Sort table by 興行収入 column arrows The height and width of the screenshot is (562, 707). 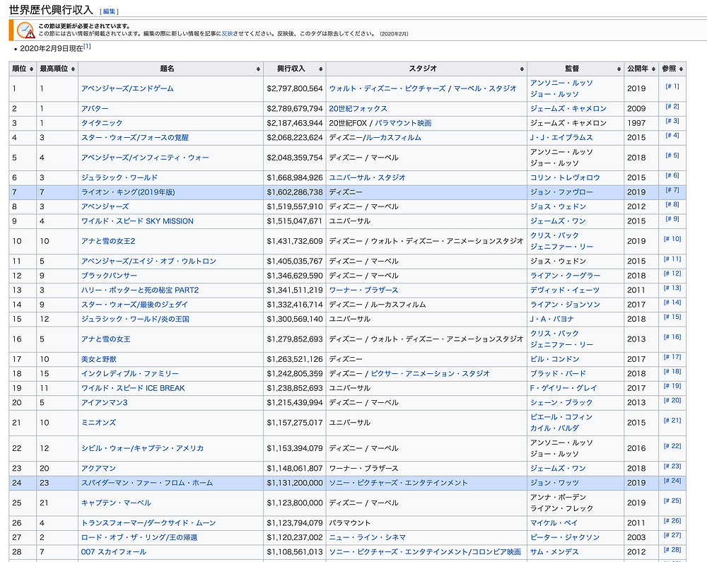(x=320, y=69)
